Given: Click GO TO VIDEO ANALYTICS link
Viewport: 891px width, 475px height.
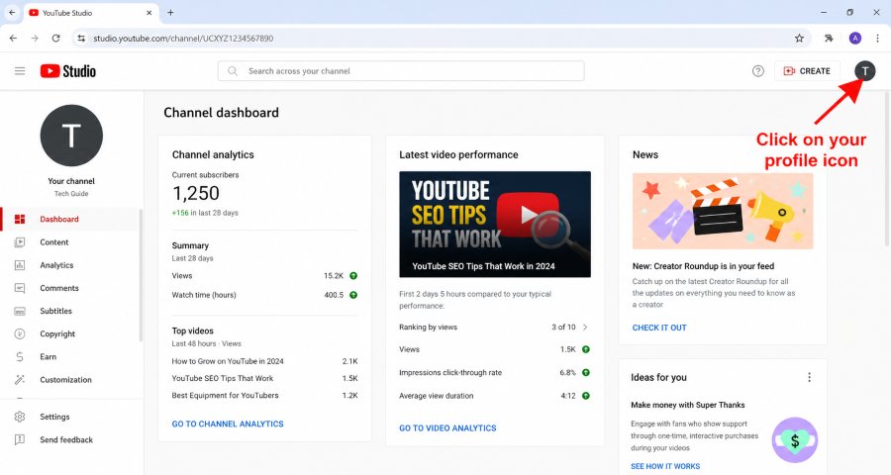Looking at the screenshot, I should tap(447, 427).
